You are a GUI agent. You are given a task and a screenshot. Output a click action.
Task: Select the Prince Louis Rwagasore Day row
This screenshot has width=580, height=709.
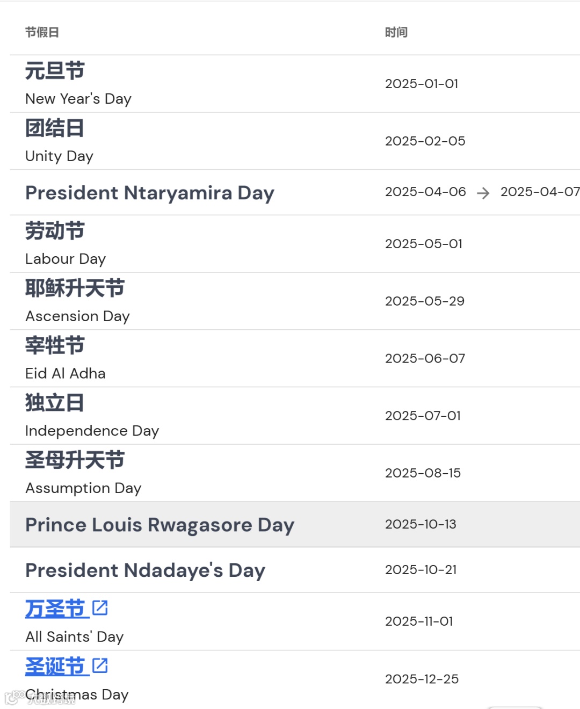click(x=295, y=525)
